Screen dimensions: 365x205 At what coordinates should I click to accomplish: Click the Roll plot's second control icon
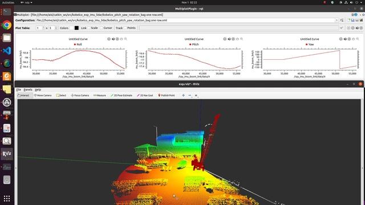[x=113, y=39]
